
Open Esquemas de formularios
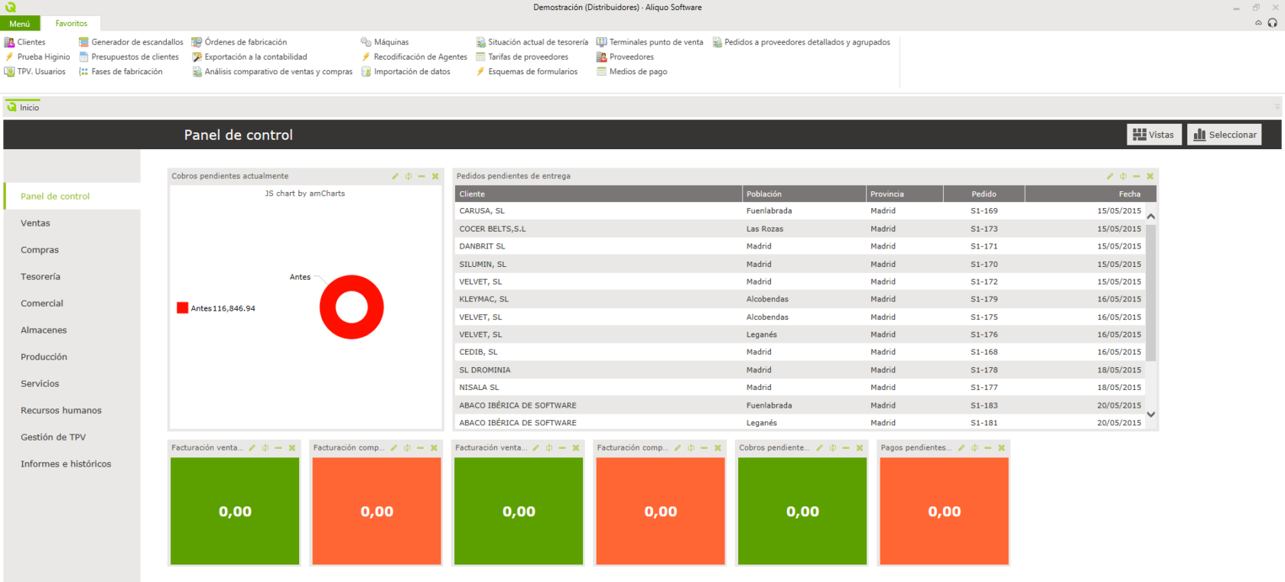pyautogui.click(x=527, y=71)
